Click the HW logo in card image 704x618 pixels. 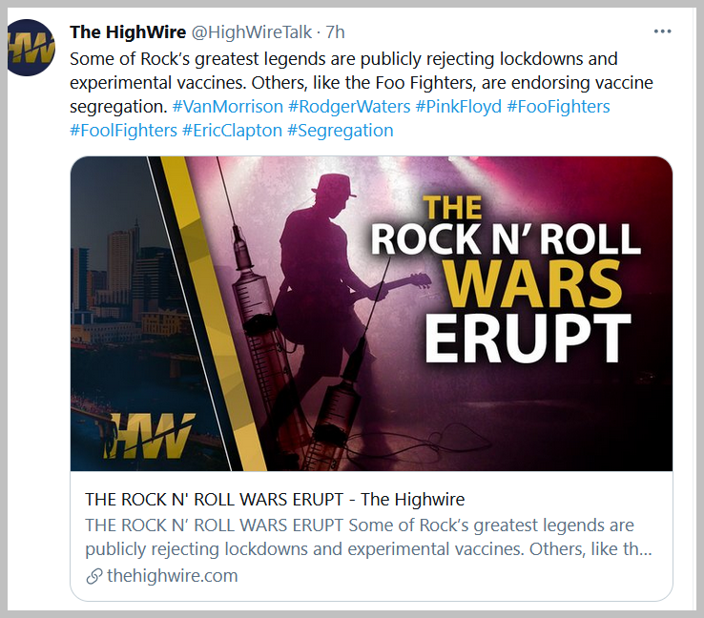pyautogui.click(x=148, y=435)
